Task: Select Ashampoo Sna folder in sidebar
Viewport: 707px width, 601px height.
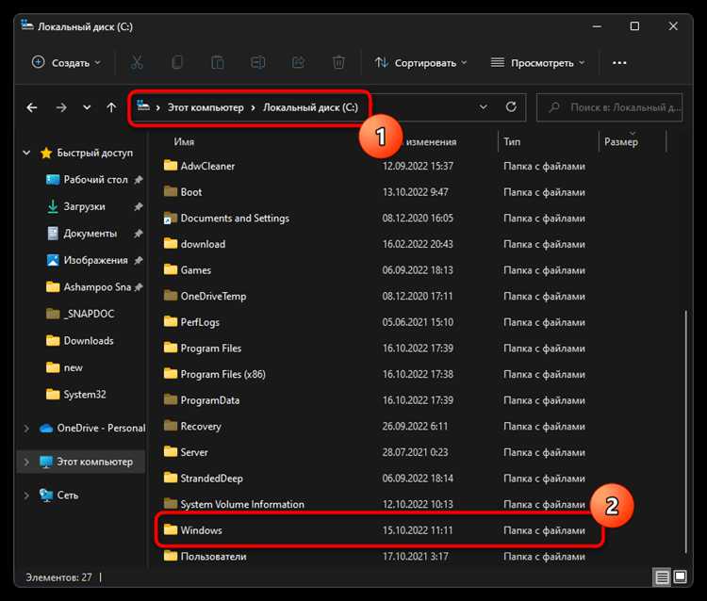Action: pyautogui.click(x=94, y=287)
